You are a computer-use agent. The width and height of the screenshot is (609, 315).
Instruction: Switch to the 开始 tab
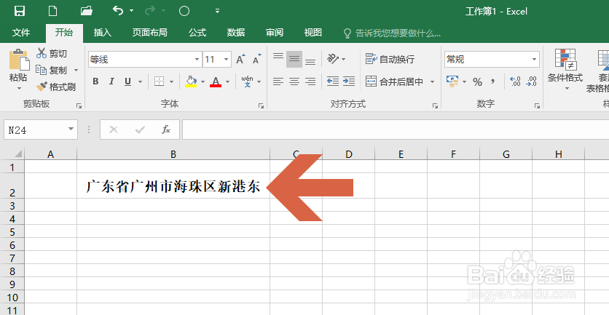click(x=64, y=33)
